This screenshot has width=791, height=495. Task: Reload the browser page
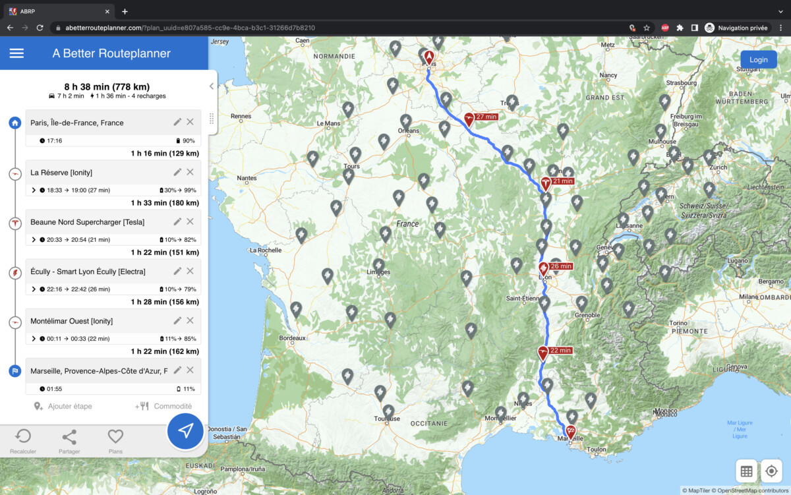click(x=40, y=28)
